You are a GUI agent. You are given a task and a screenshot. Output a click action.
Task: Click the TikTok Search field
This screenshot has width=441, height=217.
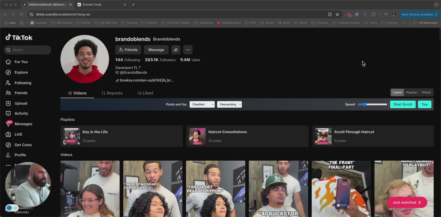28,50
